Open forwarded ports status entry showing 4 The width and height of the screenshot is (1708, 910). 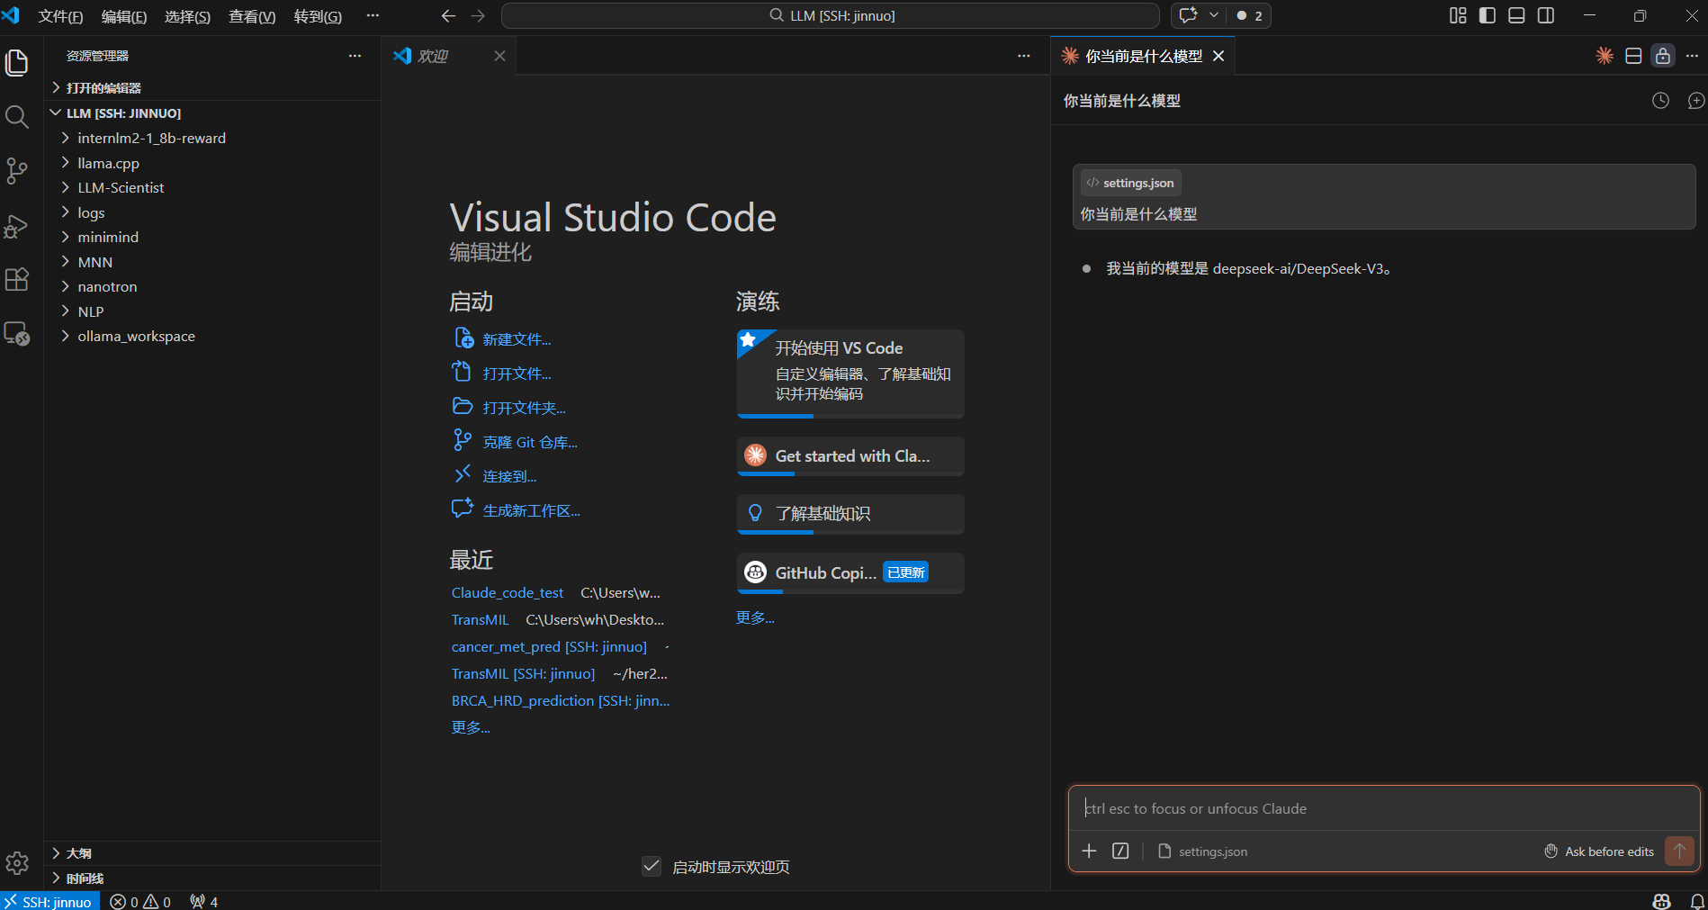click(204, 901)
